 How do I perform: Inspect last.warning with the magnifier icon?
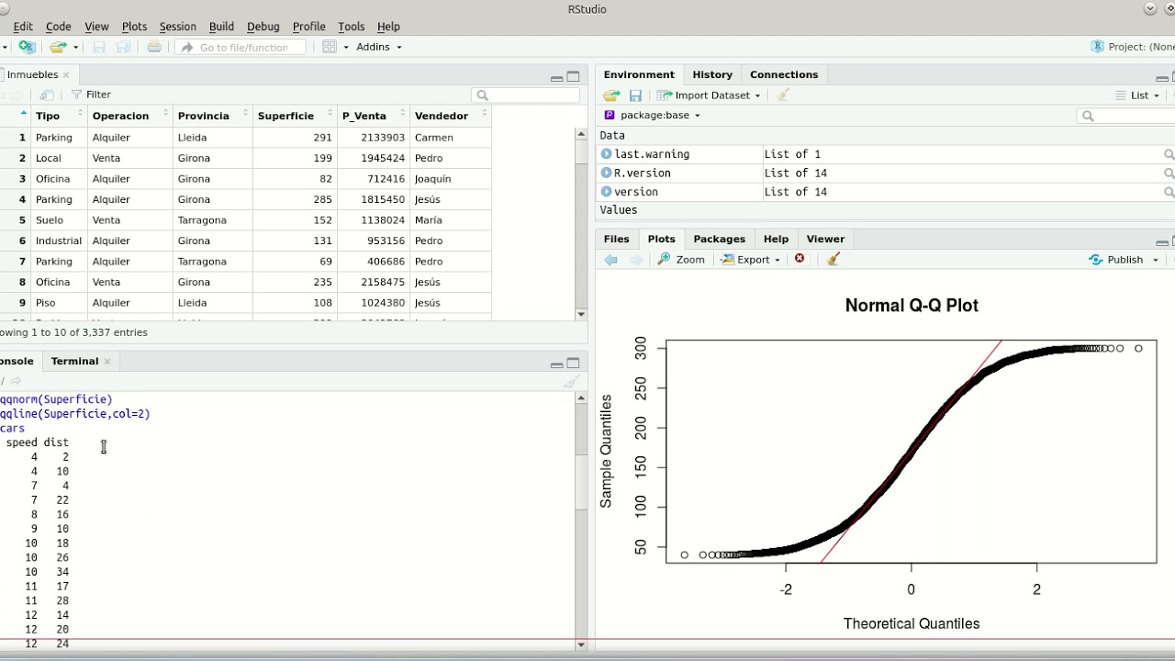coord(1169,154)
